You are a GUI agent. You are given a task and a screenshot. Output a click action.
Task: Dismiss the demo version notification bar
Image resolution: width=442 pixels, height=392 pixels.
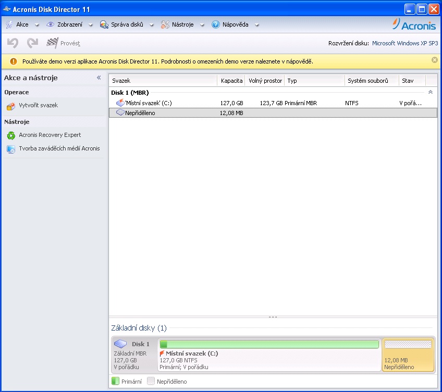(x=435, y=60)
